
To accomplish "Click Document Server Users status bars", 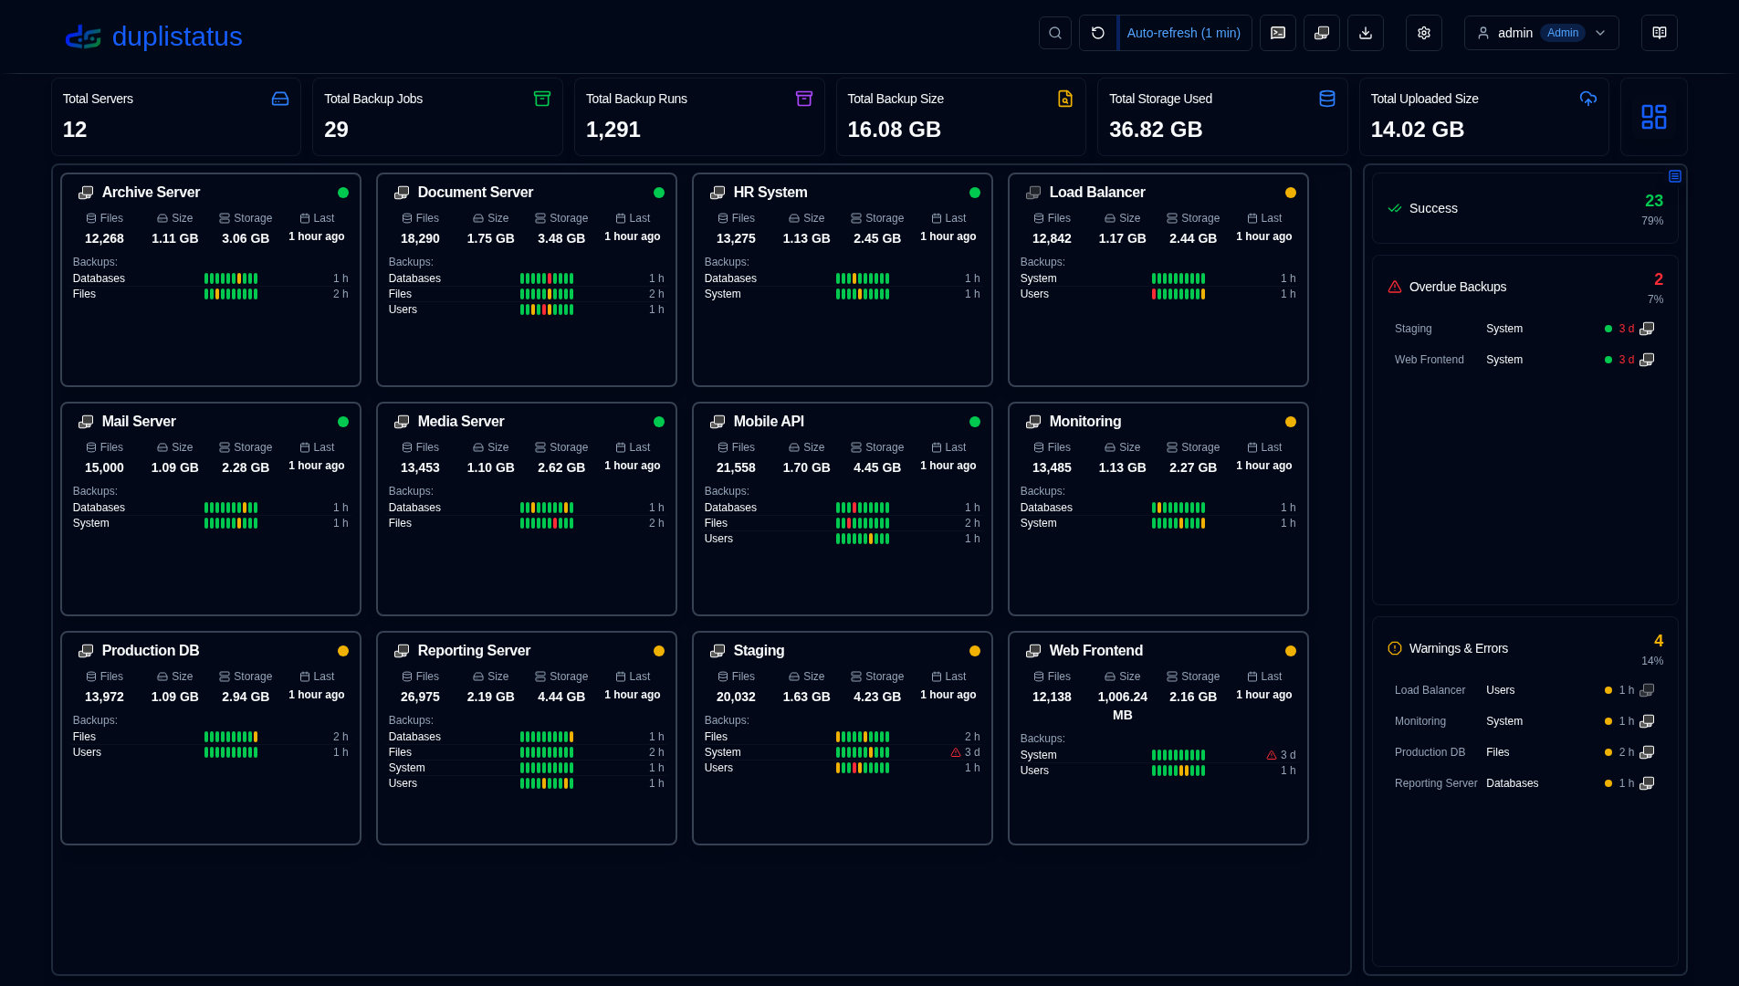I will (x=547, y=309).
